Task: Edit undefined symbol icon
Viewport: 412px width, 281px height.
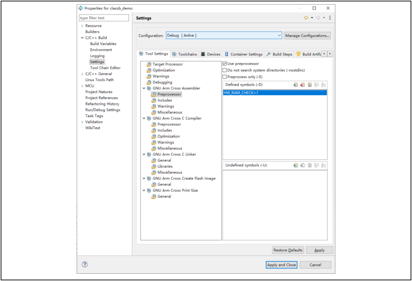Action: tap(309, 165)
